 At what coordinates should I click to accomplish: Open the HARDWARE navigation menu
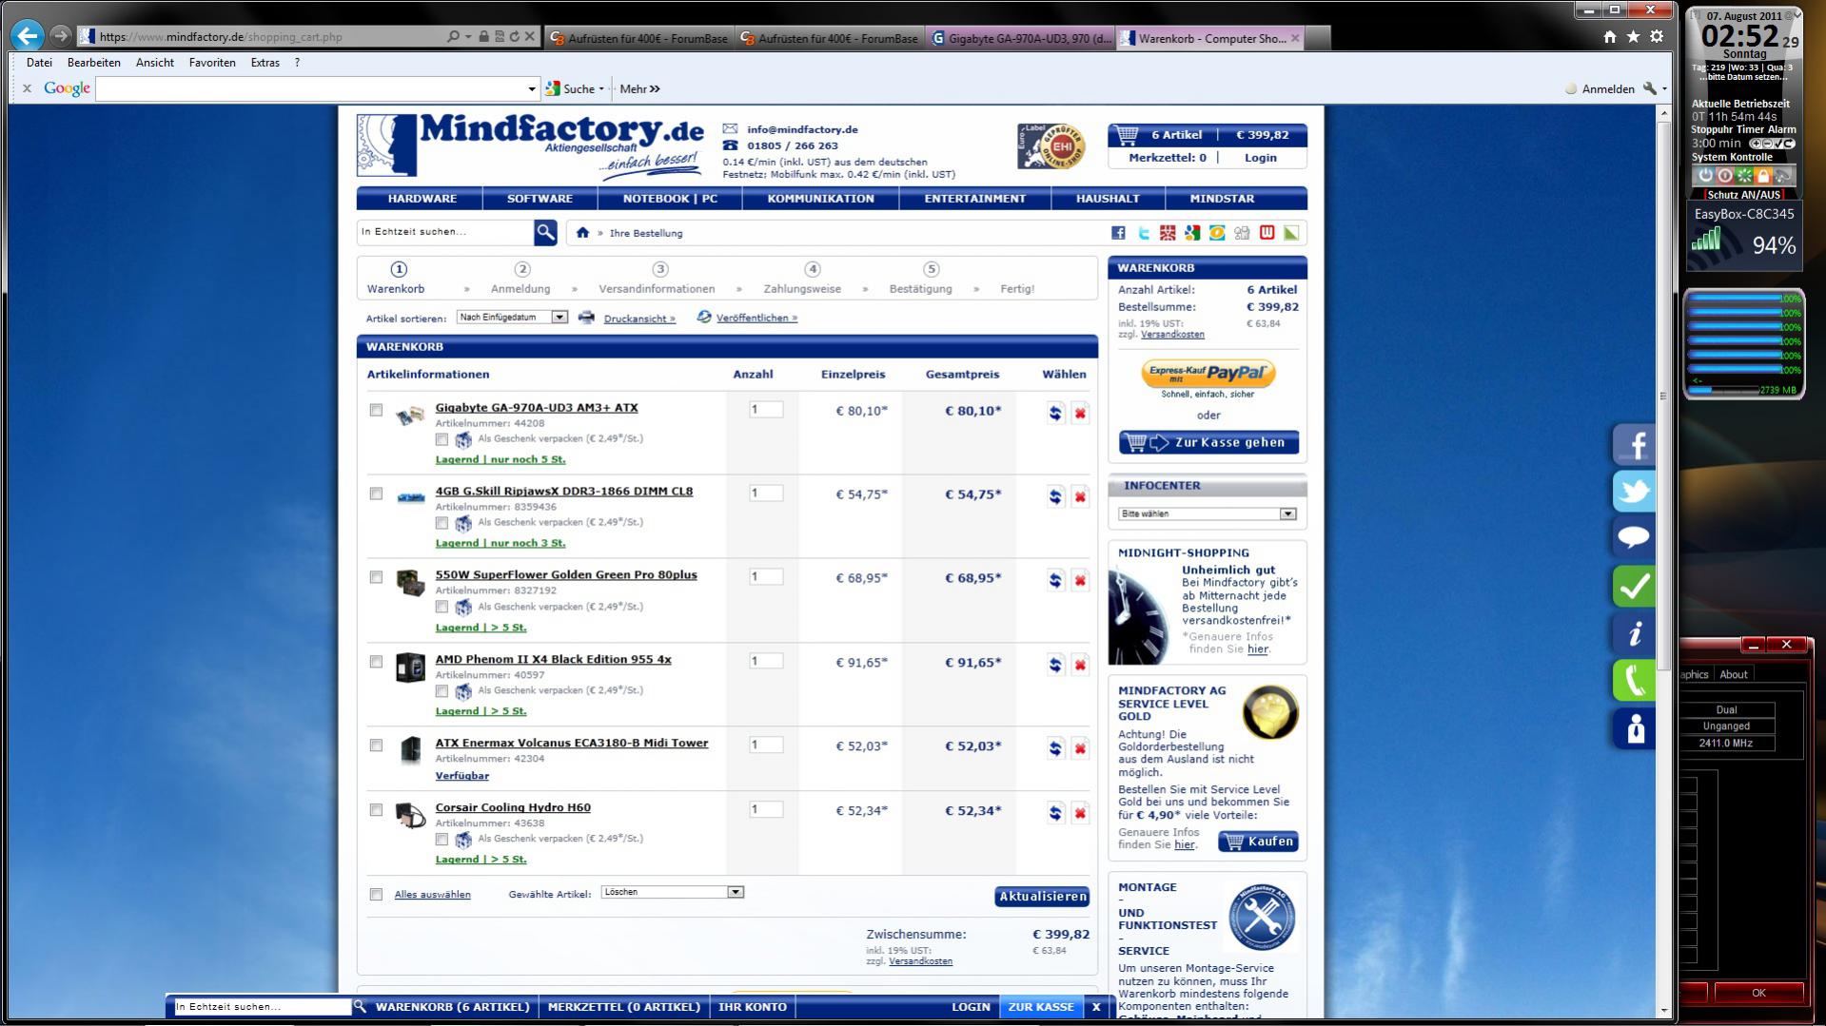coord(422,199)
